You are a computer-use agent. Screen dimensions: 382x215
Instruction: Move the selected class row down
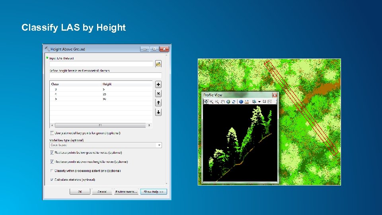pyautogui.click(x=158, y=112)
